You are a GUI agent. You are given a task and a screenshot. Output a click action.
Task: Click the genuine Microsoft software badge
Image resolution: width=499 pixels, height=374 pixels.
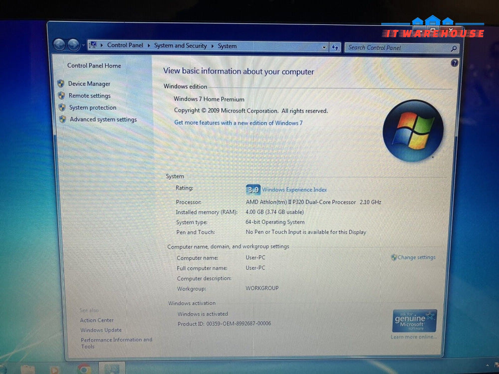[414, 321]
